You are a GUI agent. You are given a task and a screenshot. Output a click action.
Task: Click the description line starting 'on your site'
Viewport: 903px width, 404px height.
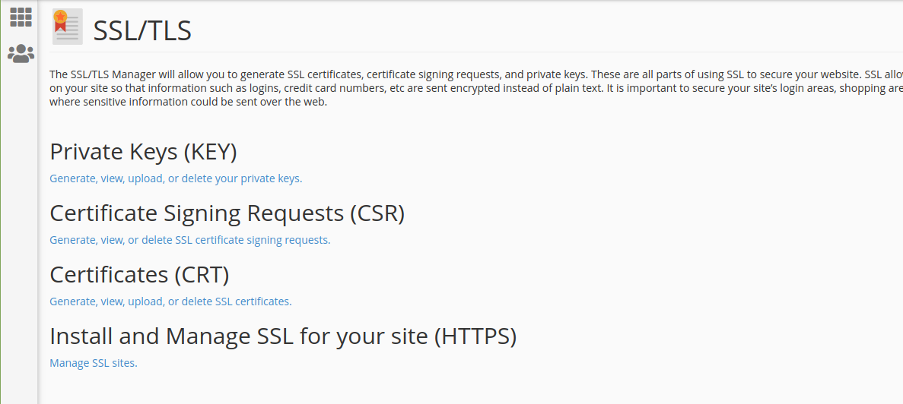(476, 89)
